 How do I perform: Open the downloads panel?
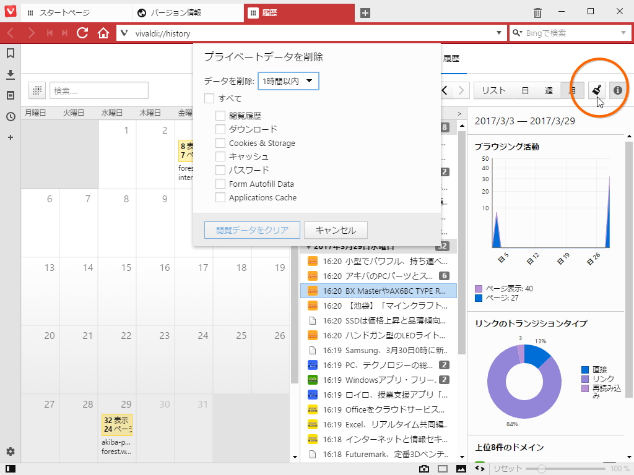tap(11, 74)
